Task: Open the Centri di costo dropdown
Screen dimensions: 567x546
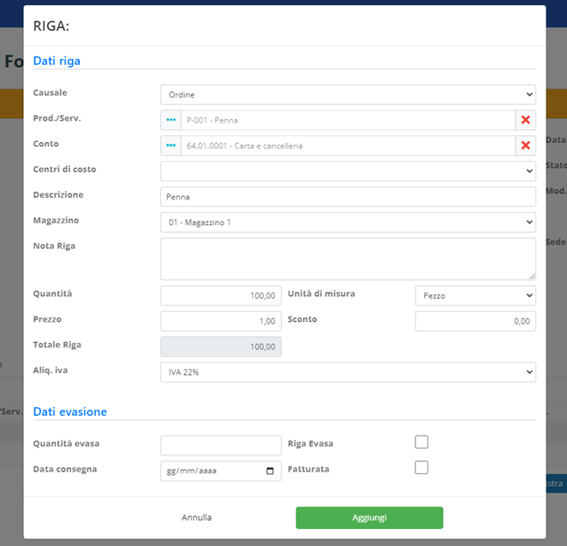Action: (x=348, y=171)
